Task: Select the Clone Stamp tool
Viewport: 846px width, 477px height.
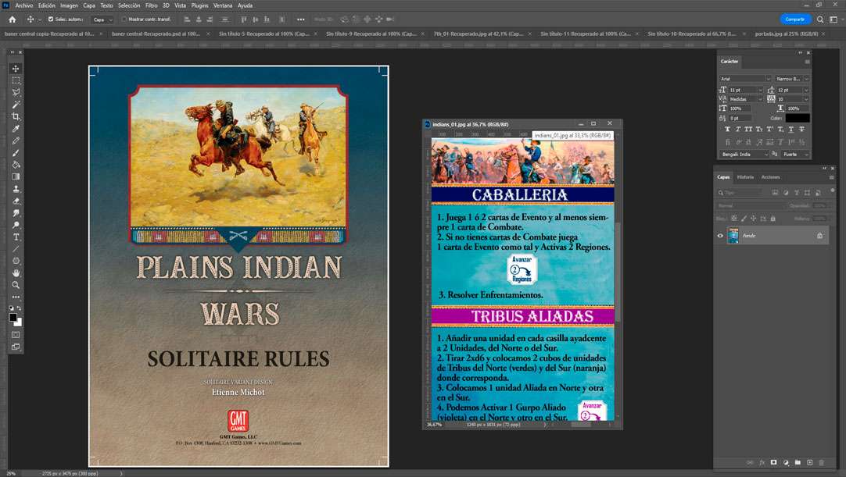Action: [x=16, y=189]
